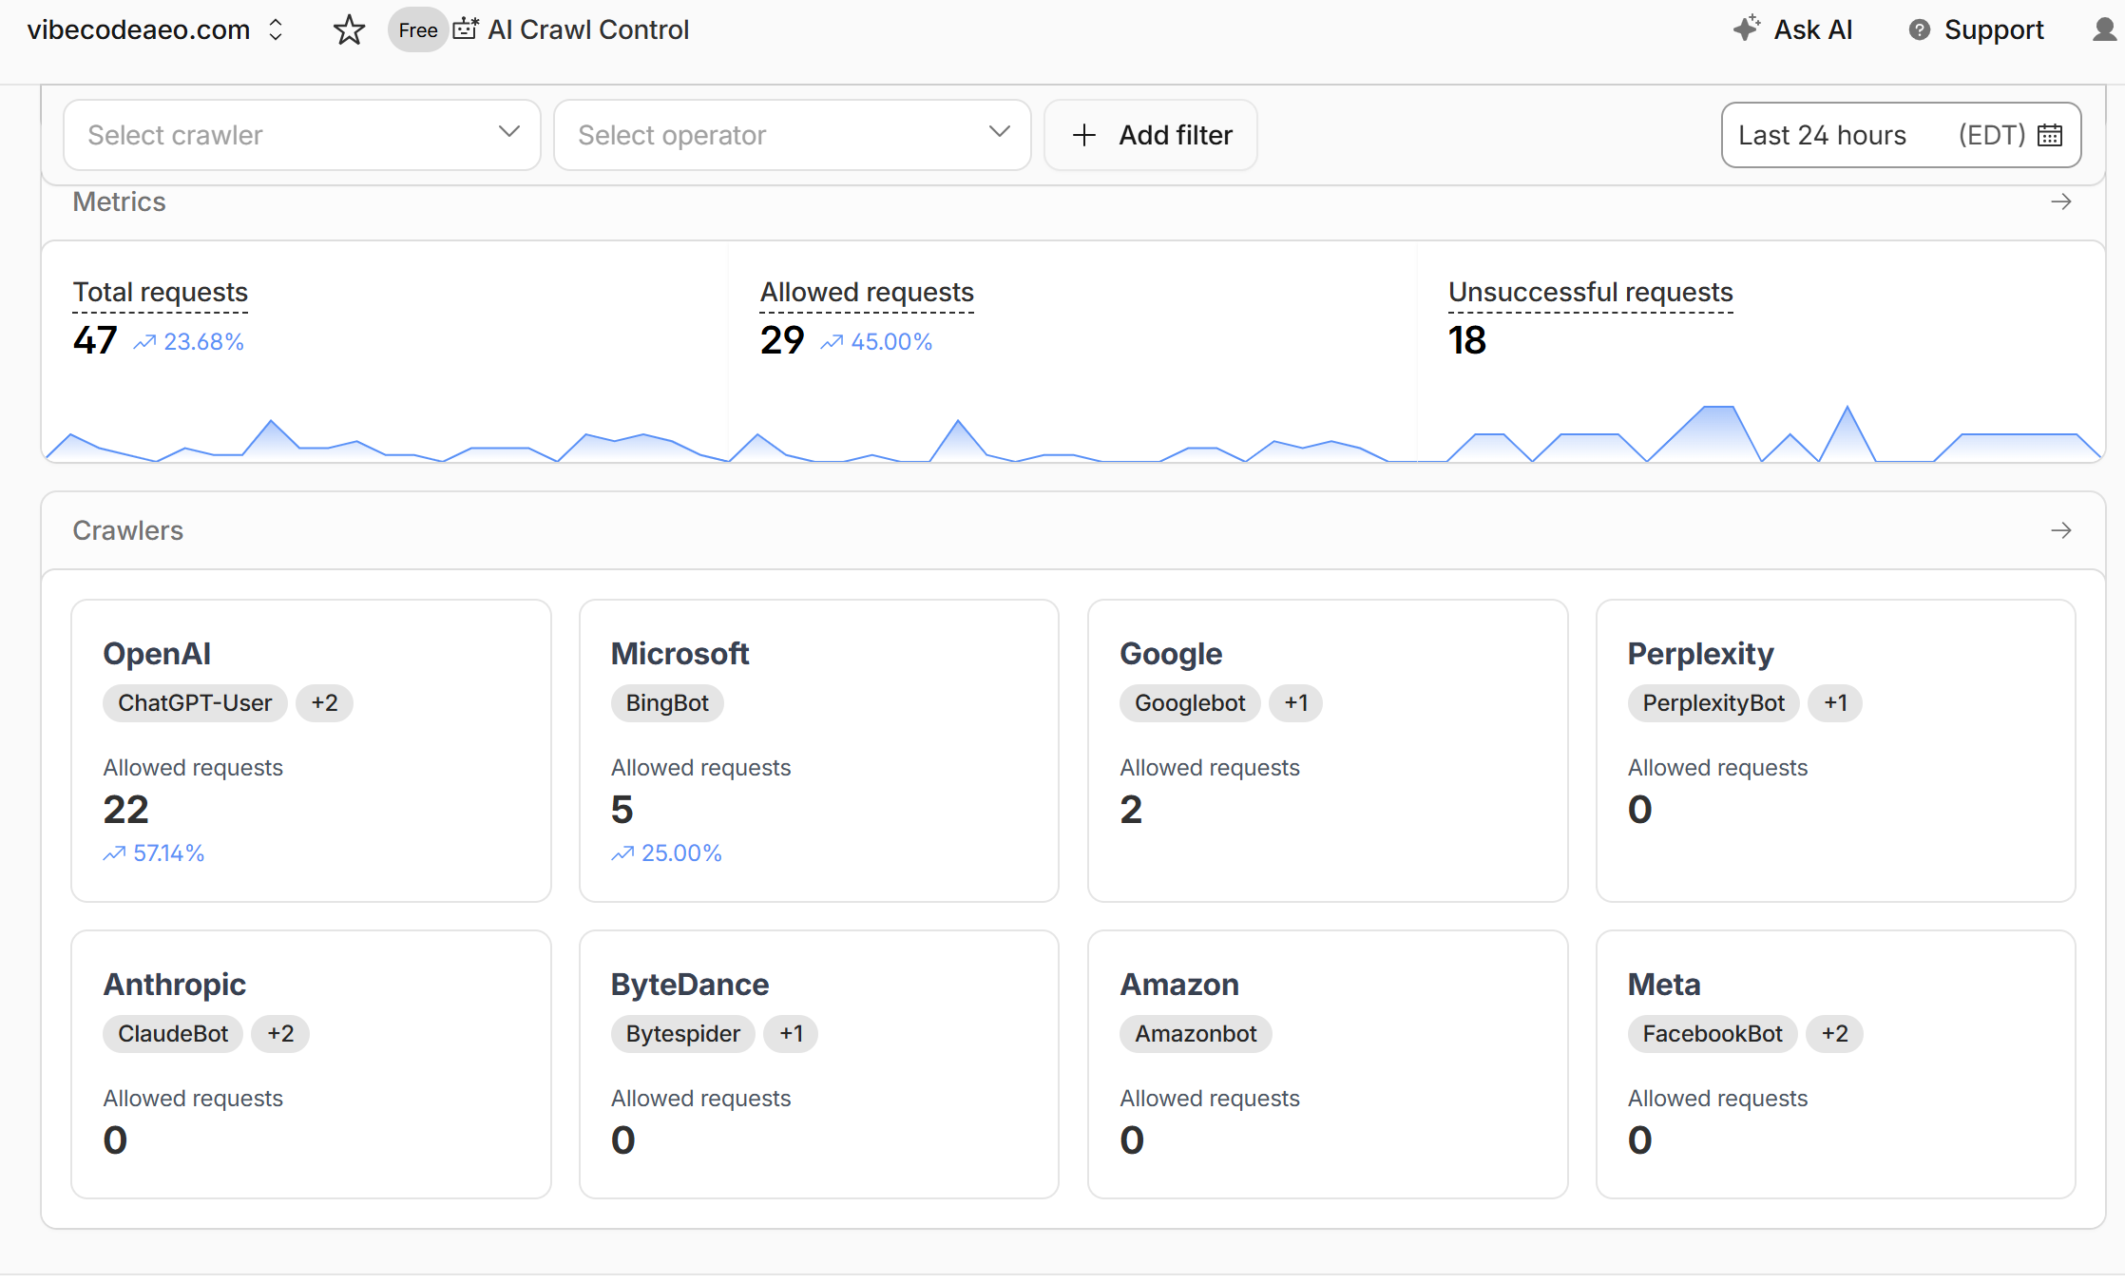Open the Meta crawler card
Image resolution: width=2125 pixels, height=1283 pixels.
coord(1836,1064)
